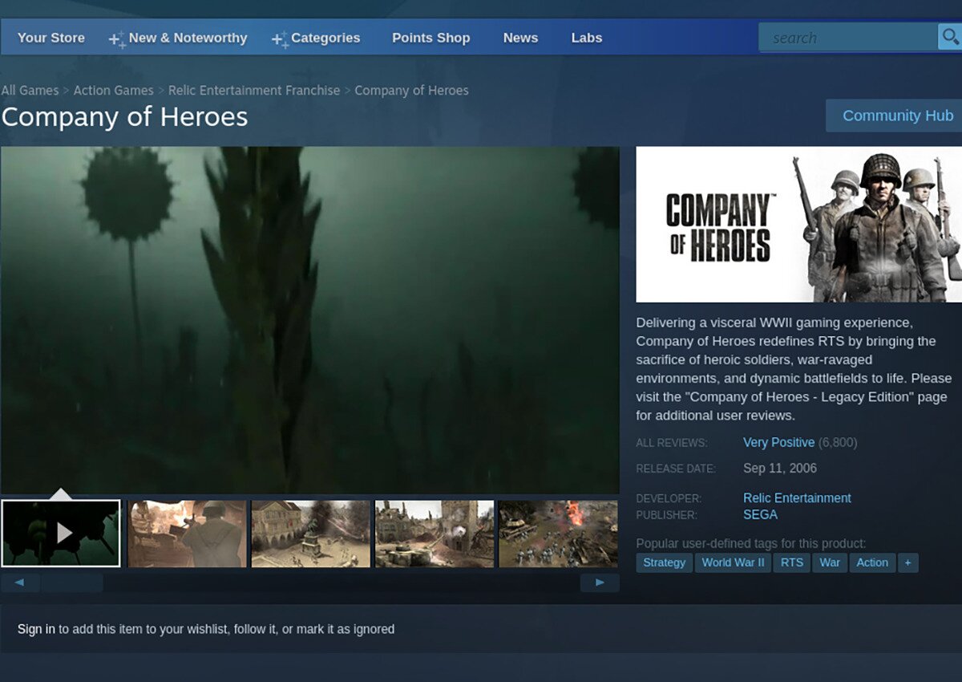
Task: Click the search magnifier icon
Action: 950,37
